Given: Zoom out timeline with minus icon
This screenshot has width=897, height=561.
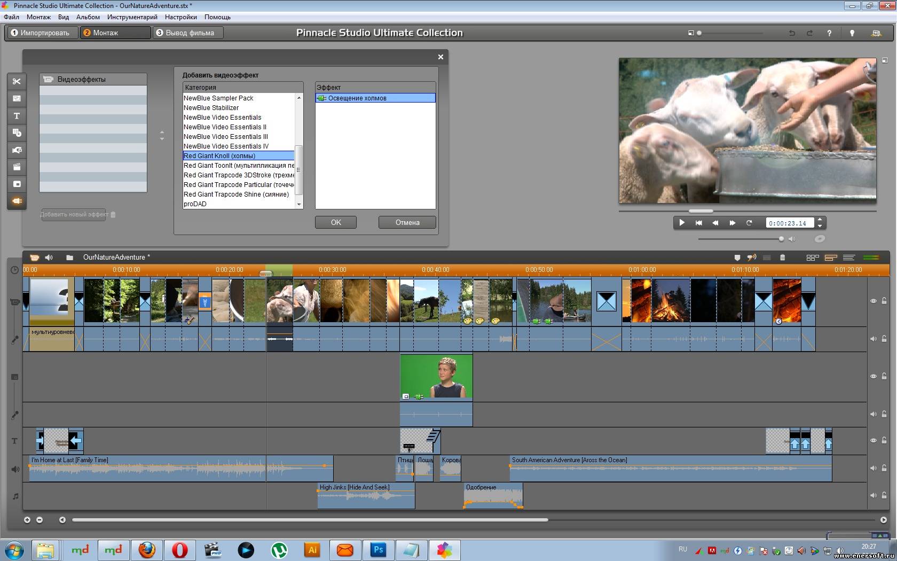Looking at the screenshot, I should pyautogui.click(x=40, y=520).
